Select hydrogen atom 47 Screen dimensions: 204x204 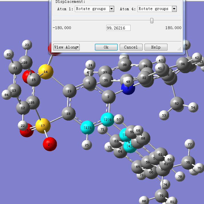161,60
